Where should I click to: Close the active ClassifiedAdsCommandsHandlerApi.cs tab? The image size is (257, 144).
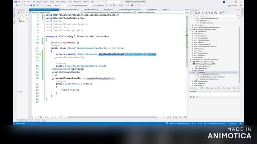(x=58, y=10)
